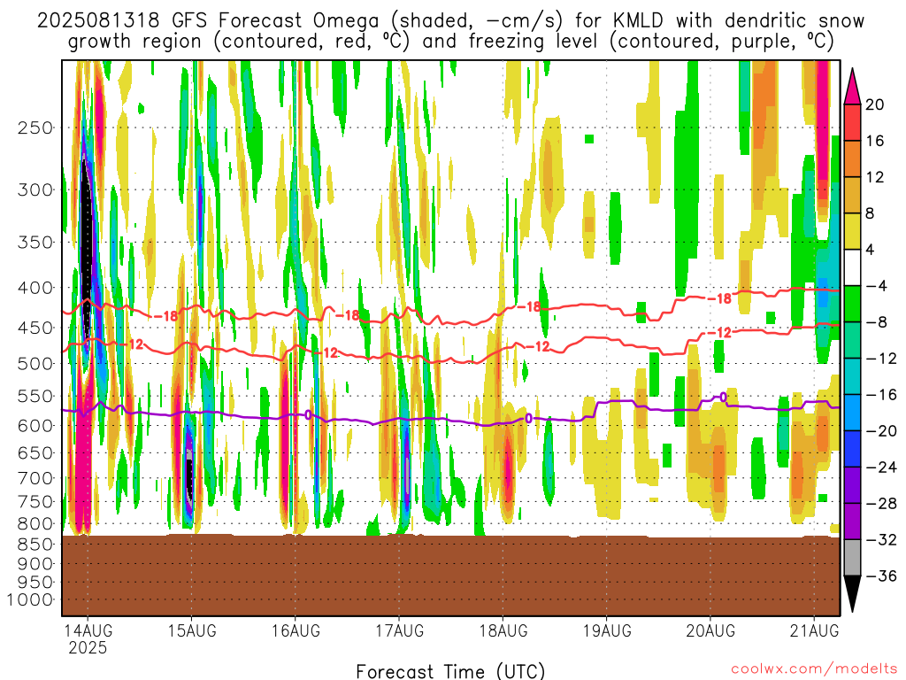Click the 450 pressure level label
The height and width of the screenshot is (680, 906).
tap(35, 328)
